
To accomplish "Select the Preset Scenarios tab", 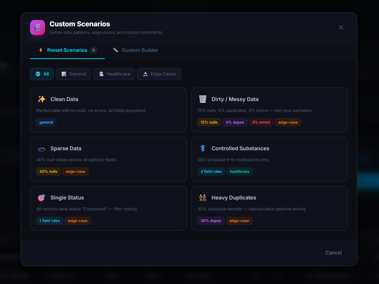I will pos(66,50).
